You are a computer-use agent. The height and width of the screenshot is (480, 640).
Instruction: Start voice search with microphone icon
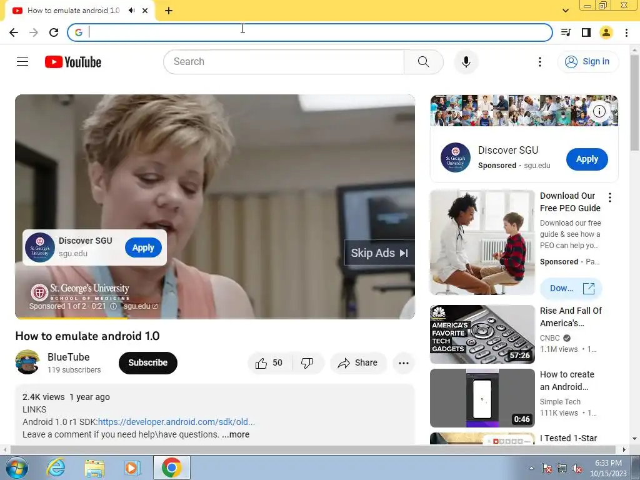point(466,62)
